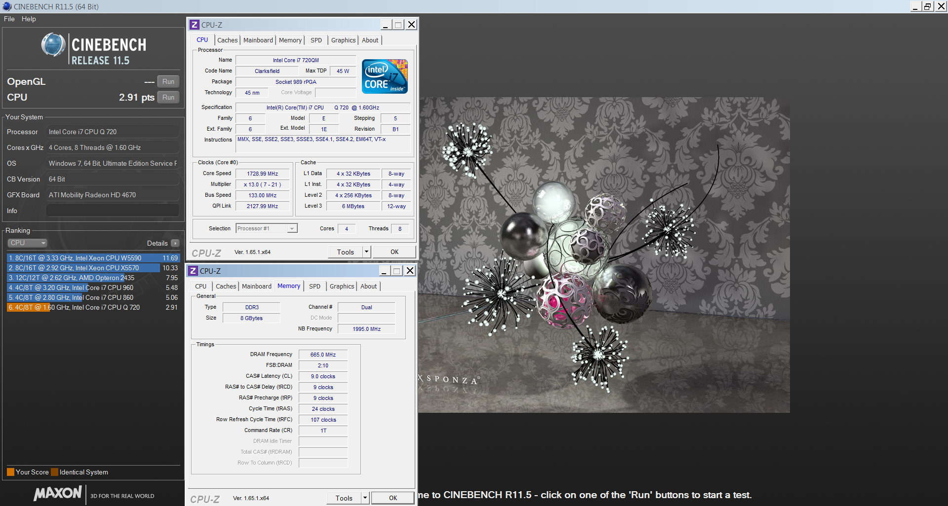Screen dimensions: 948x506
Task: Click NB Frequency value 1995.0 MHz
Action: pos(367,329)
